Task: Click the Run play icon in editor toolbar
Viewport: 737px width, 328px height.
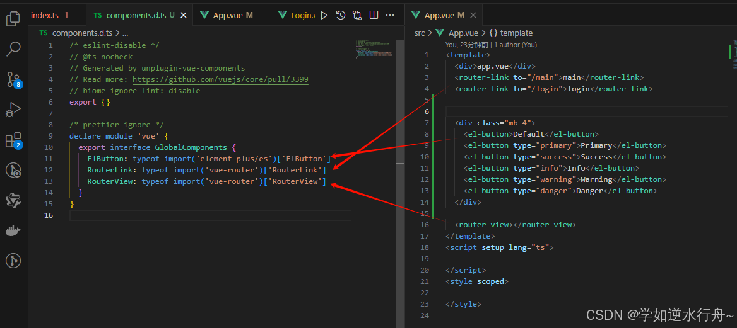Action: click(x=324, y=16)
